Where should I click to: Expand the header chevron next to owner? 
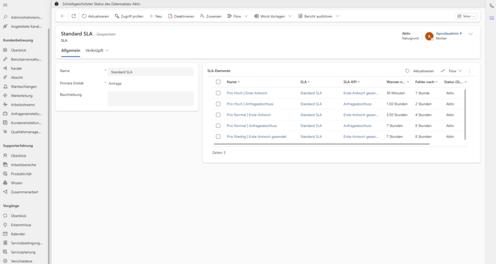pyautogui.click(x=471, y=34)
